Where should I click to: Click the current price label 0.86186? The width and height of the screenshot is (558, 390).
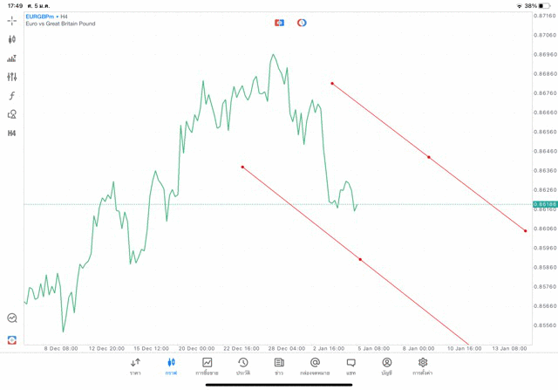point(544,204)
